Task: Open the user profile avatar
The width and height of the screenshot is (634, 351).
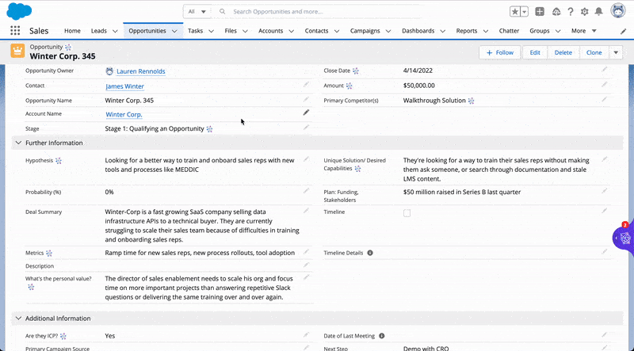Action: pyautogui.click(x=618, y=11)
